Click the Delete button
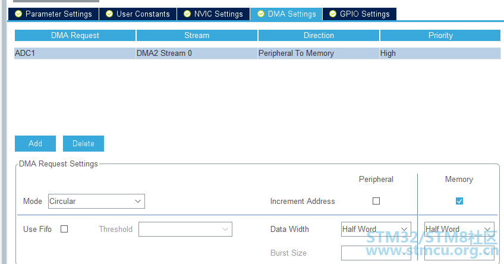504x264 pixels. coord(83,143)
